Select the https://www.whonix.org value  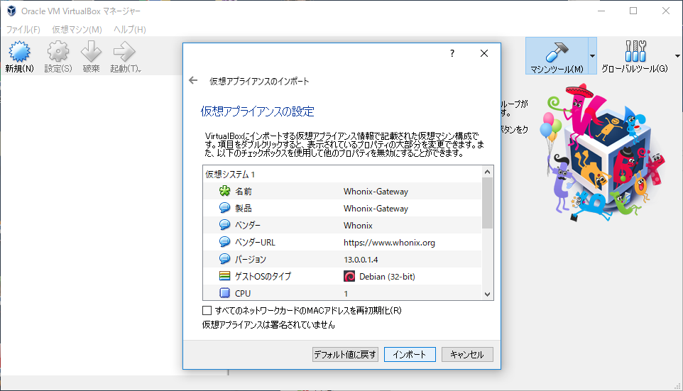389,243
